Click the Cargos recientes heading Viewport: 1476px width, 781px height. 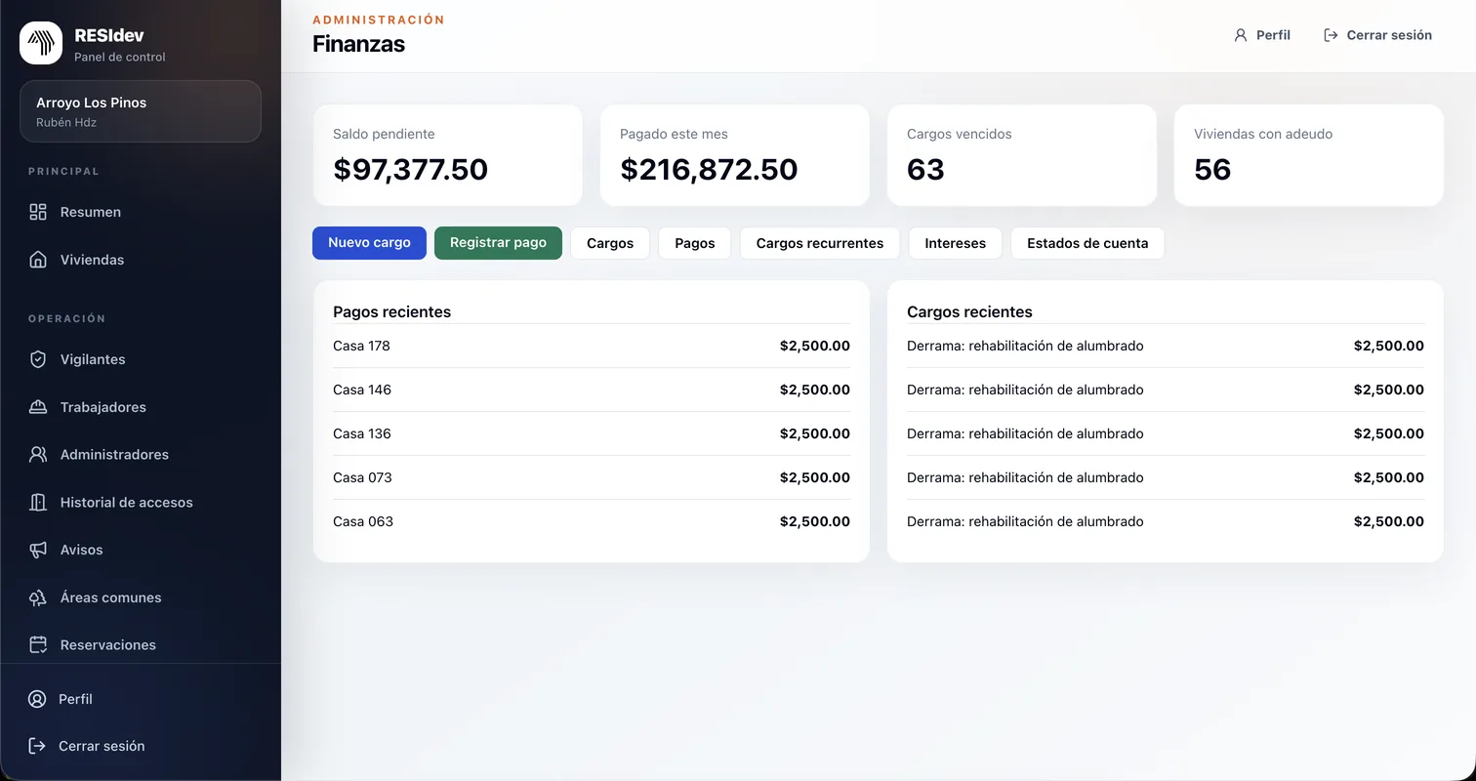[x=969, y=312]
